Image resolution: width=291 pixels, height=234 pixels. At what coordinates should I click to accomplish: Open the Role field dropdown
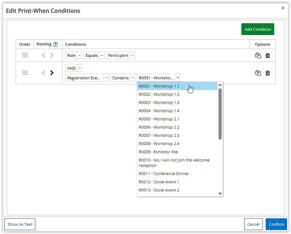click(74, 56)
